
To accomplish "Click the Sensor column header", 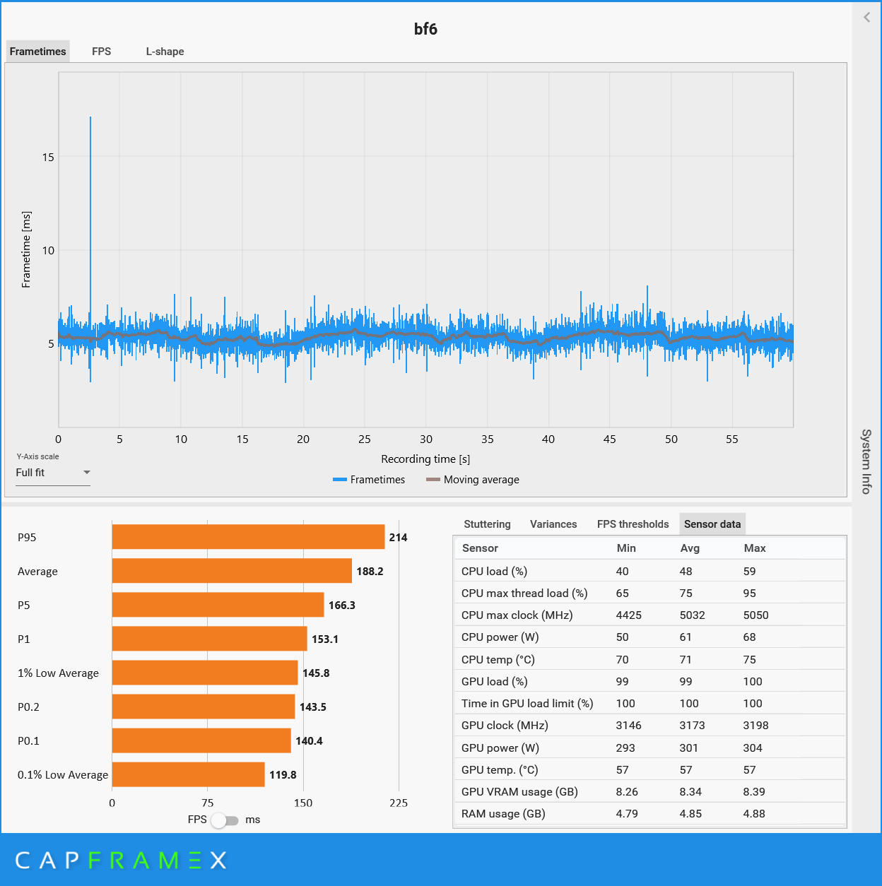I will click(480, 548).
